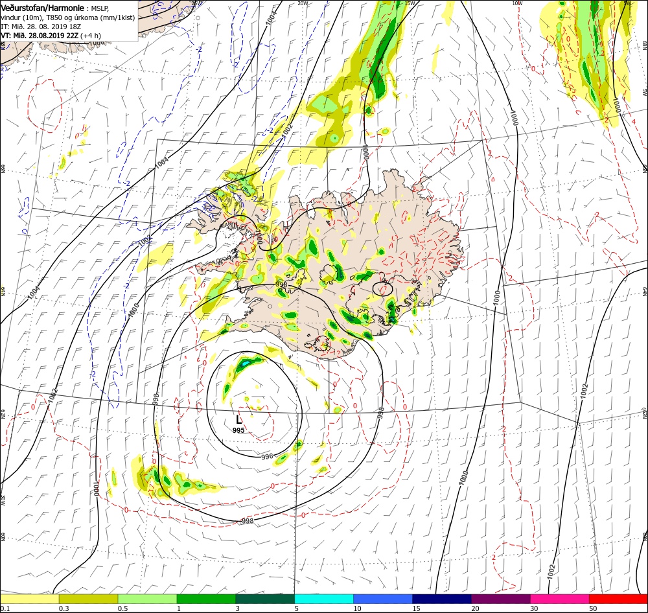Viewport: 648px width, 613px height.
Task: Click the cyan heavy precipitation spot south of Iceland
Action: [x=245, y=364]
